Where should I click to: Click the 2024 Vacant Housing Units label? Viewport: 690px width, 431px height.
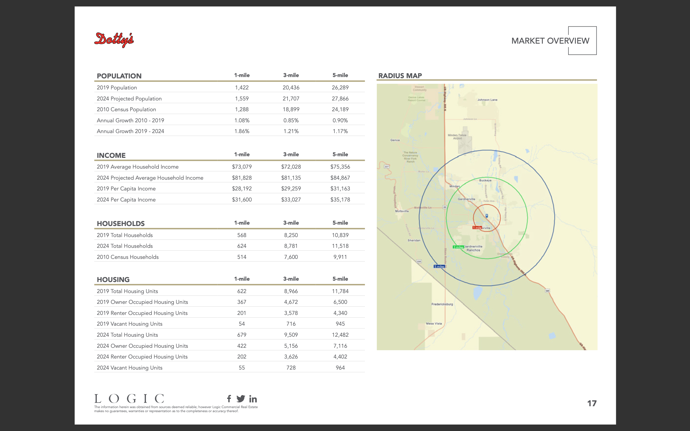[x=129, y=368]
